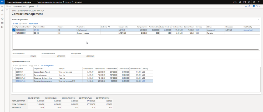
Task: Click Projects in the breadcrumb
Action: tap(68, 2)
